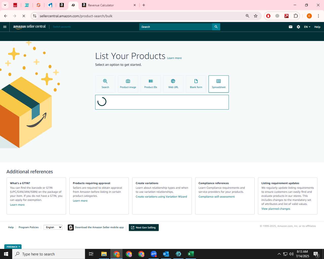Dismiss the FEEDBACK tab with its X
Viewport: 324px width, 259px height.
coord(19,247)
